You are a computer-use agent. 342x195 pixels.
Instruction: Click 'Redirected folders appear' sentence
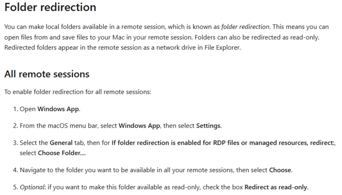(123, 47)
